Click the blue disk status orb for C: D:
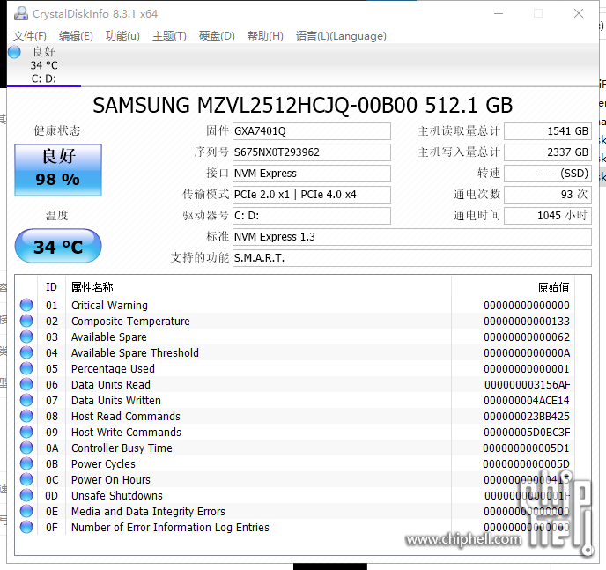Screen dimensions: 606x570 (x=14, y=52)
